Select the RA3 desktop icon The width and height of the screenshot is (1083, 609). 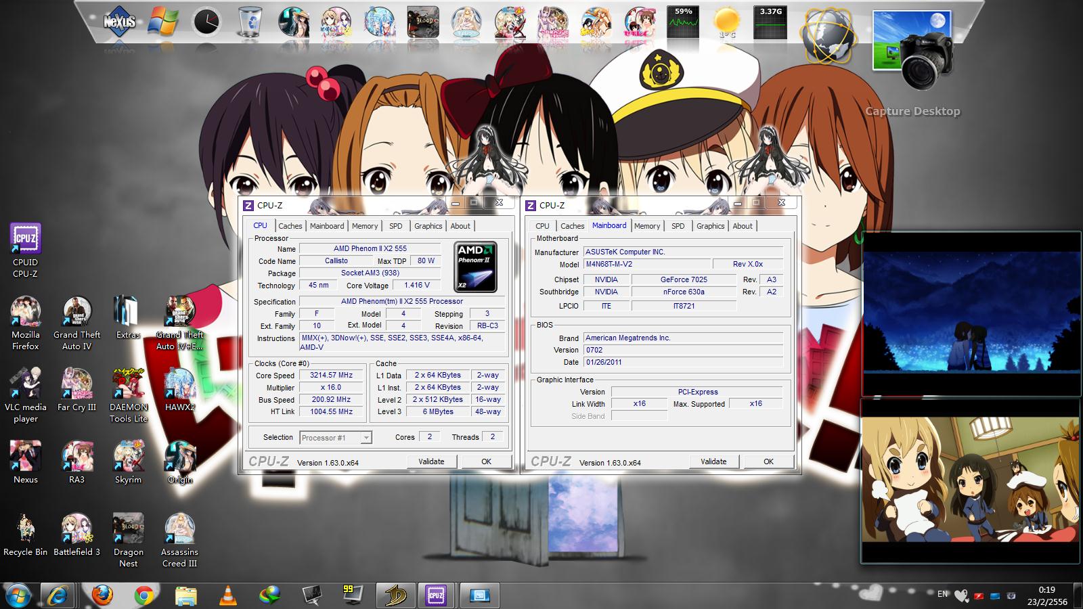(77, 462)
